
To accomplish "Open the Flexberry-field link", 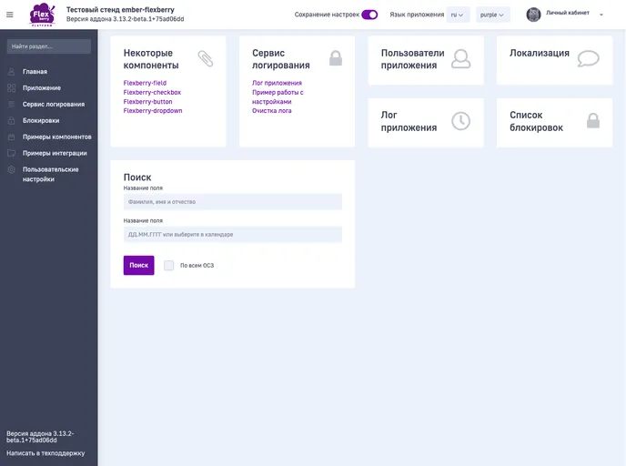I will 145,83.
